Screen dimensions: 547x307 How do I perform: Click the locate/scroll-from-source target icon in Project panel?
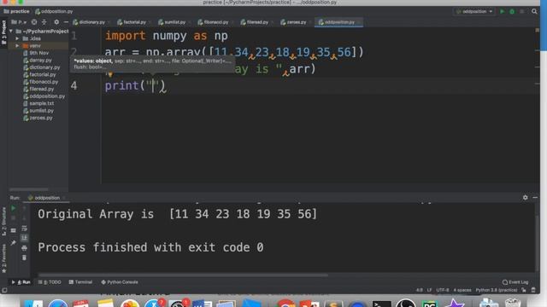point(34,22)
